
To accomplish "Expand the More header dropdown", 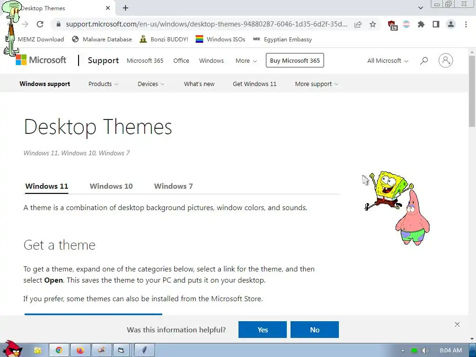I will point(246,61).
